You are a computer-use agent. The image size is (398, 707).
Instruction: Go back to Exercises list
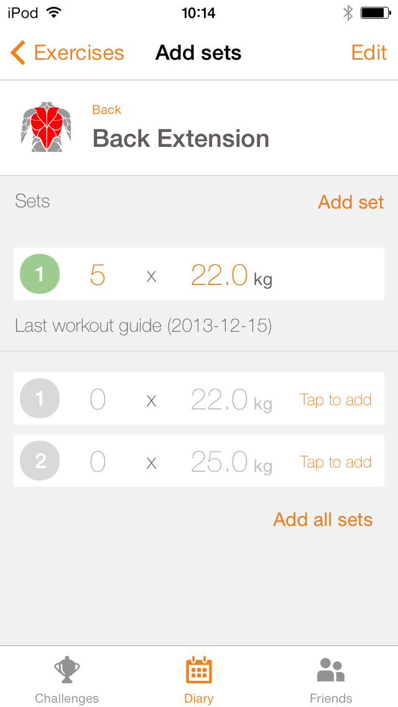click(78, 53)
